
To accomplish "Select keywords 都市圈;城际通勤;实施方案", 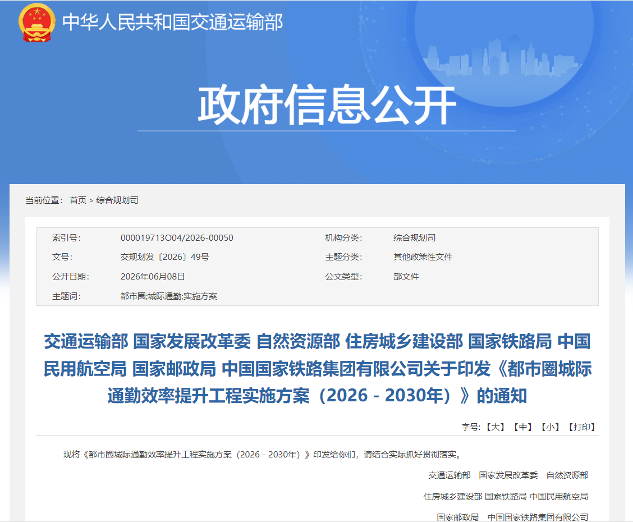I will pos(169,296).
